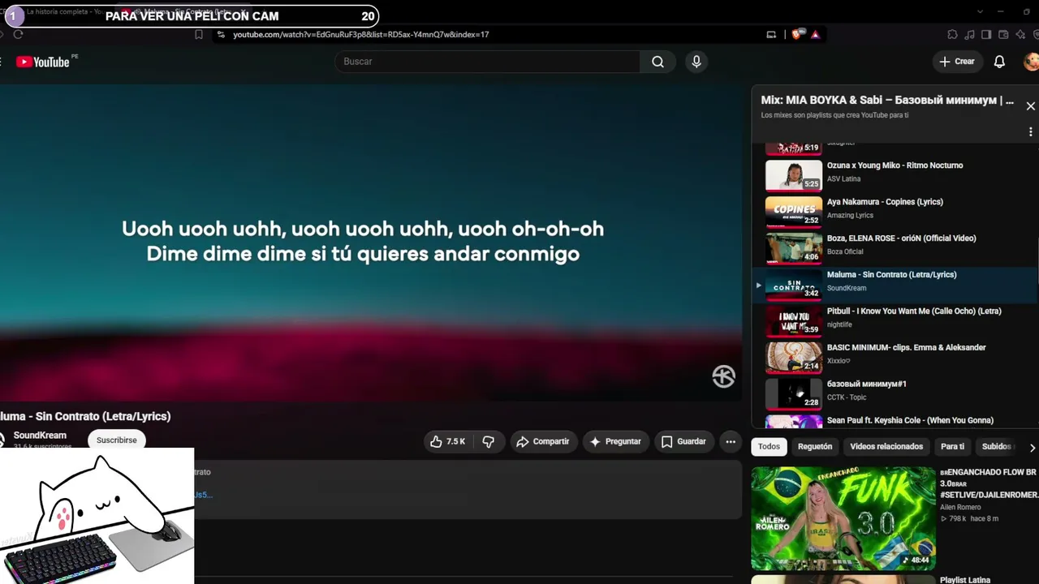This screenshot has width=1039, height=584.
Task: Go to the YouTube home logo
Action: click(42, 62)
